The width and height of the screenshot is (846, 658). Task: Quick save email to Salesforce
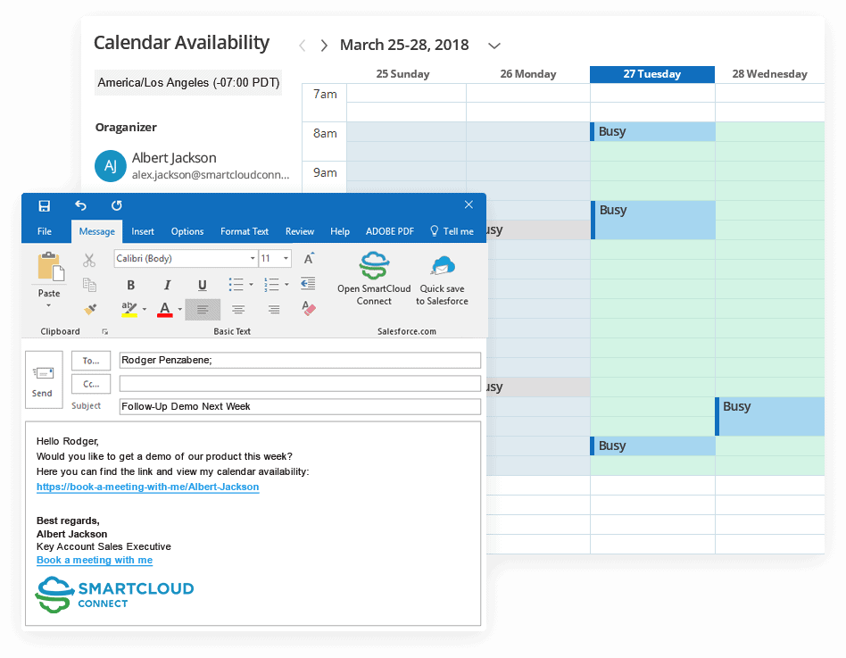click(x=442, y=280)
